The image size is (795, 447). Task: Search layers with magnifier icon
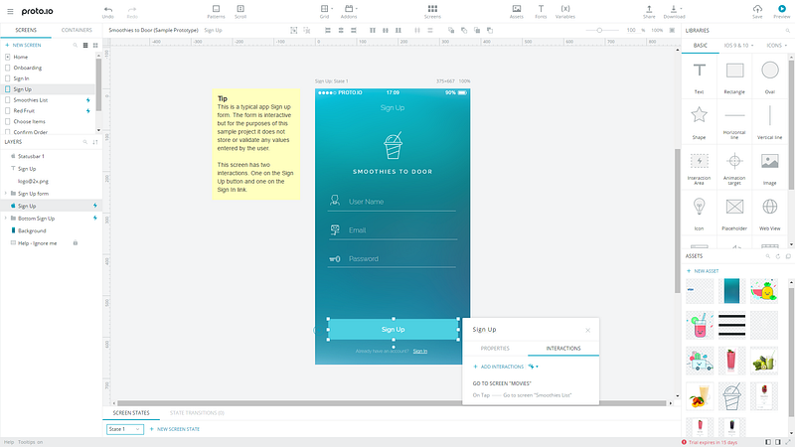(x=85, y=142)
